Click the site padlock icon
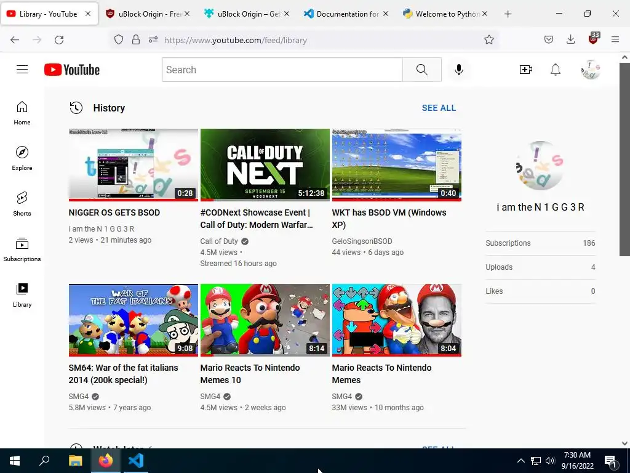630x473 pixels. (136, 40)
